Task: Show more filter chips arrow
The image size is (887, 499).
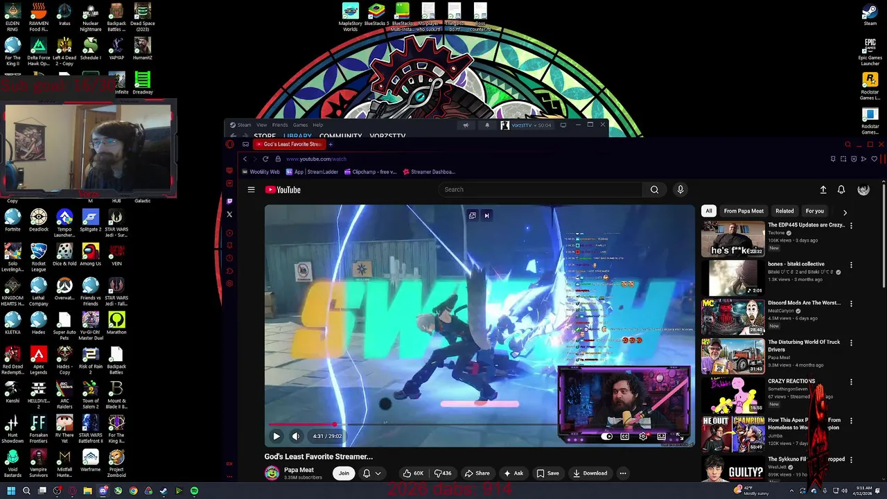Action: pos(845,212)
